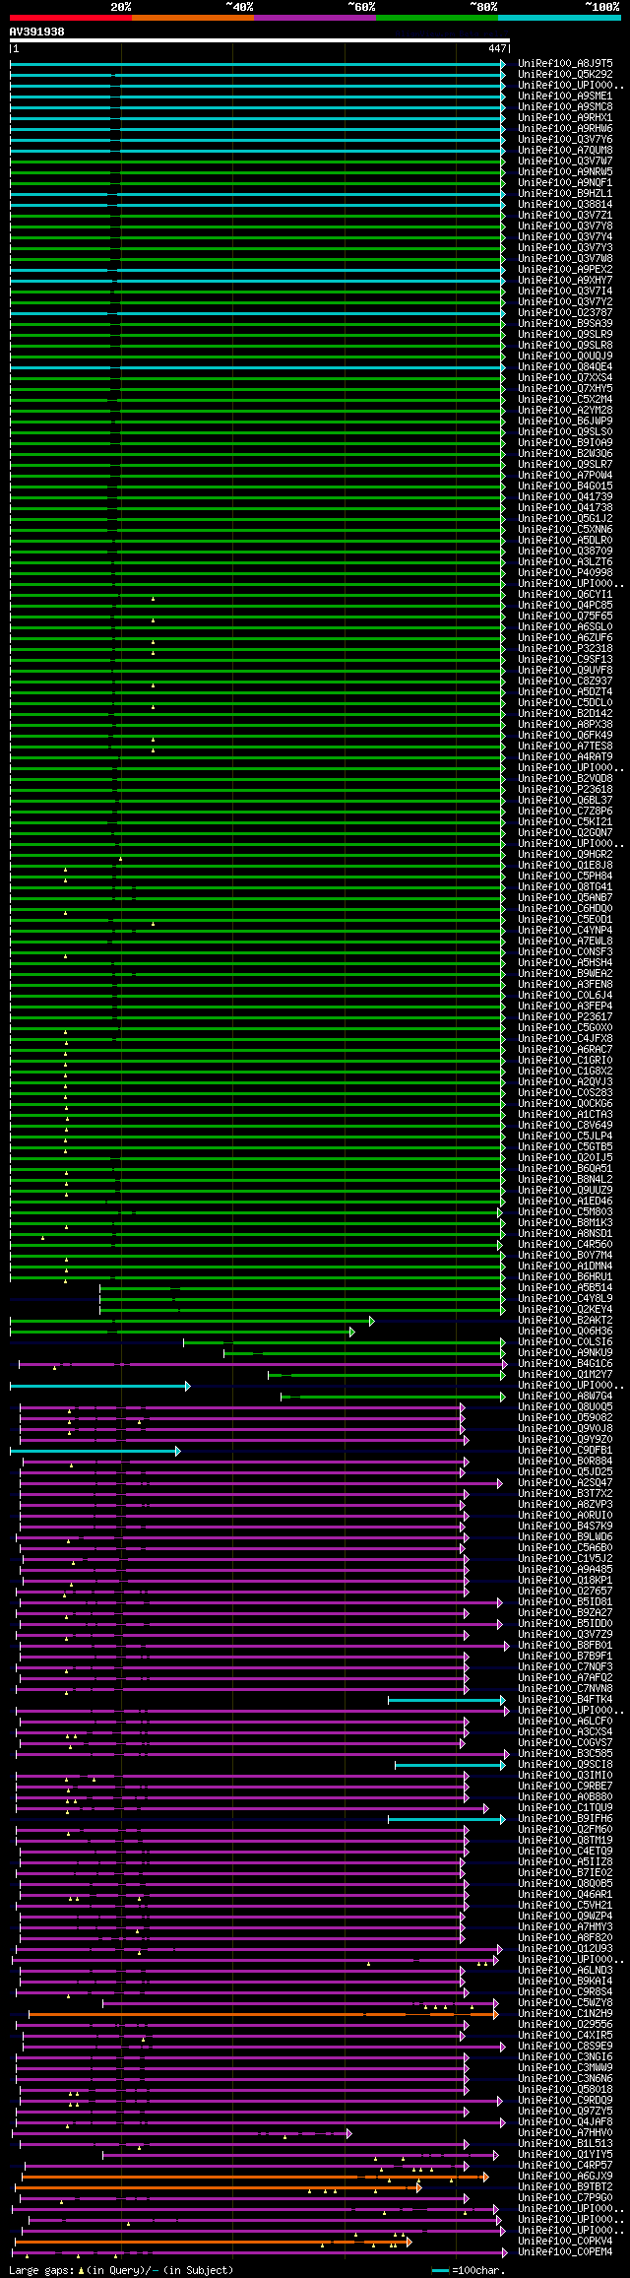
Task: Open hit UniRef100_Q5K292
Action: tap(565, 74)
